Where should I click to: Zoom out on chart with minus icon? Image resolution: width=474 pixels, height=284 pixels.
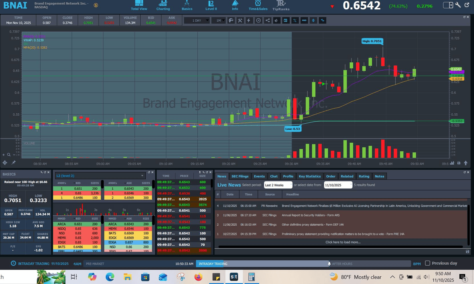click(x=14, y=155)
